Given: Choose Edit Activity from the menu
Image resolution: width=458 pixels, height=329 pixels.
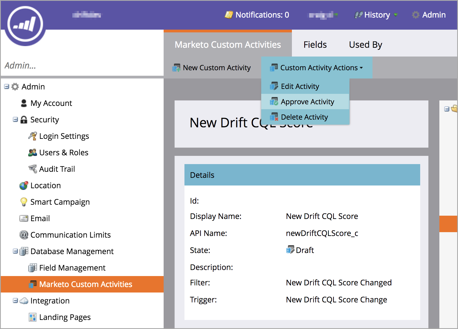Looking at the screenshot, I should 305,86.
